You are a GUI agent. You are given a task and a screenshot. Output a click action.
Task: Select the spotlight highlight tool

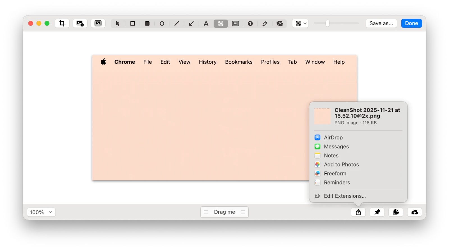coord(235,24)
